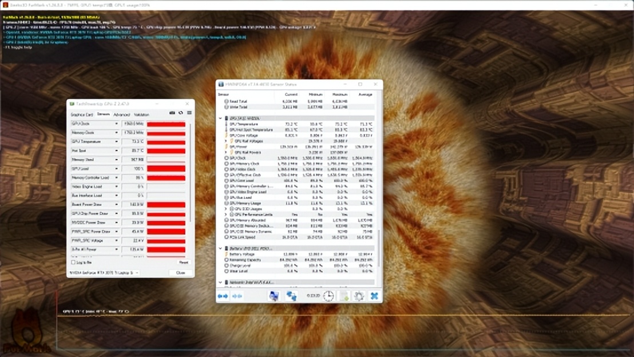Click the GPU-Z refresh icon

pos(181,113)
